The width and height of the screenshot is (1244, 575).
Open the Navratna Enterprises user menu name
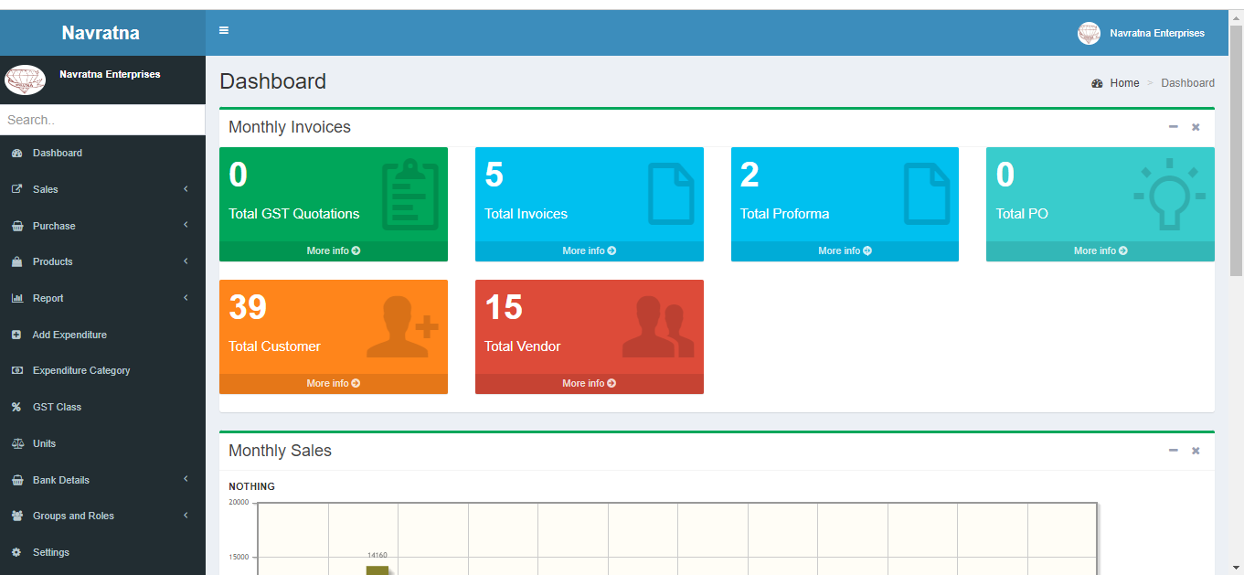click(x=1157, y=33)
